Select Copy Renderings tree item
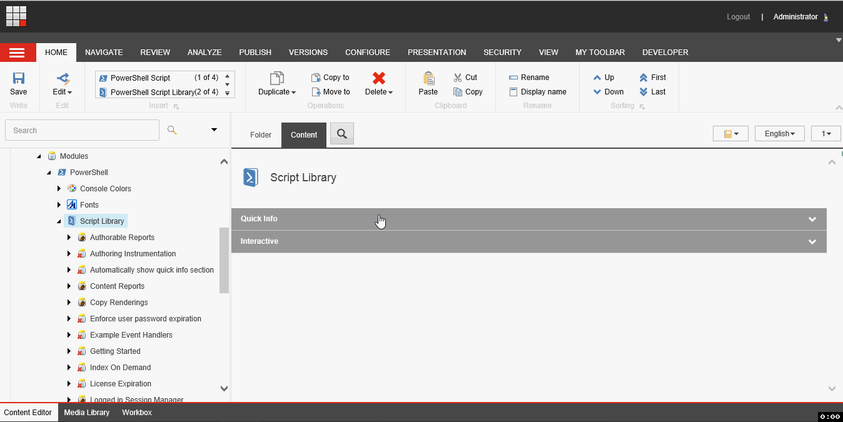 pyautogui.click(x=119, y=303)
